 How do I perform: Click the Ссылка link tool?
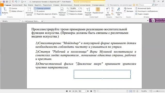point(128,8)
